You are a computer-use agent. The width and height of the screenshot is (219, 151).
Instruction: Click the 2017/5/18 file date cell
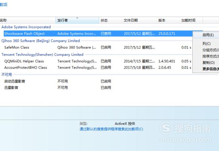pyautogui.click(x=139, y=68)
